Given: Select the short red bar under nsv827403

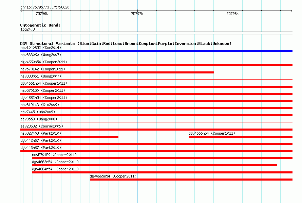Looking at the screenshot, I should (69, 137).
